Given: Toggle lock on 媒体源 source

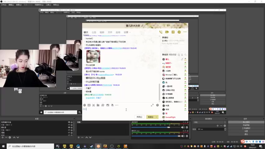Looking at the screenshot, I should (x=72, y=127).
